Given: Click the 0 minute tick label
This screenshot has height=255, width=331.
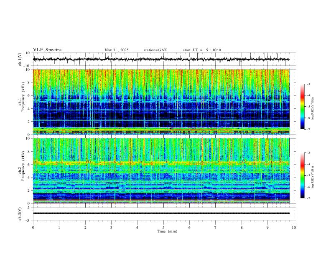Looking at the screenshot, I should (x=33, y=227).
